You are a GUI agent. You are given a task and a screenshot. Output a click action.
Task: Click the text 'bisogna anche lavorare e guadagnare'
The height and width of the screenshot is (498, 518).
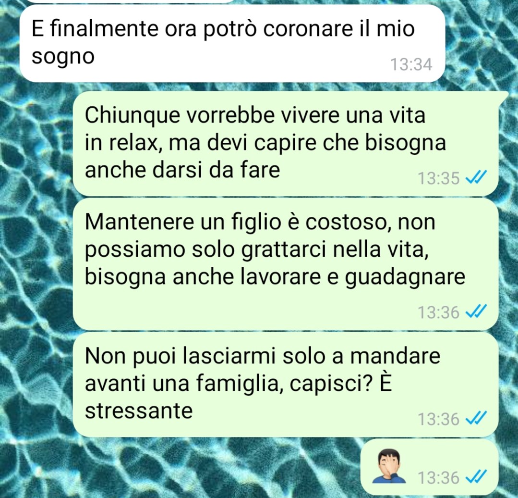point(275,278)
